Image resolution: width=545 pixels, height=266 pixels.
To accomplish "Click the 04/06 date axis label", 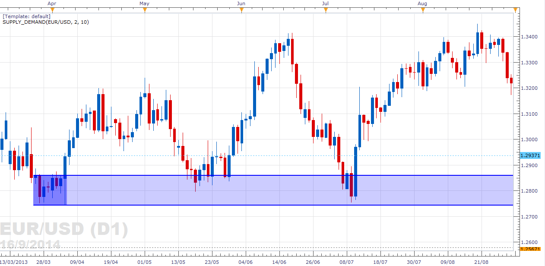I will click(246, 262).
